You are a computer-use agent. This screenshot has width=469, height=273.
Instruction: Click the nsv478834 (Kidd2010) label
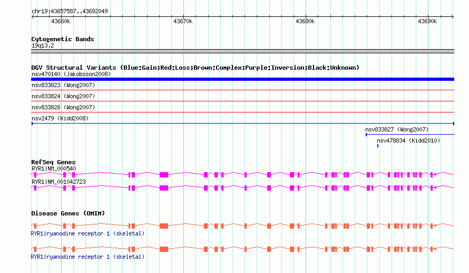(x=408, y=140)
